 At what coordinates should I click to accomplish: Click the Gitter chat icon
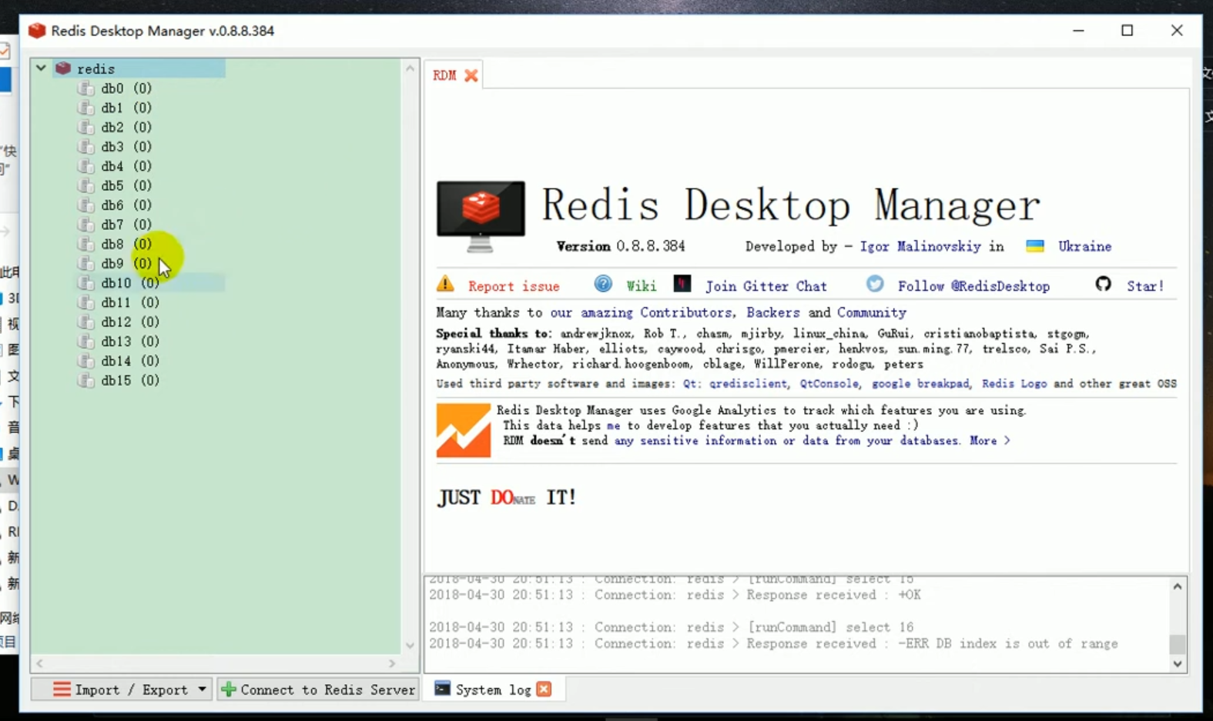(x=682, y=283)
